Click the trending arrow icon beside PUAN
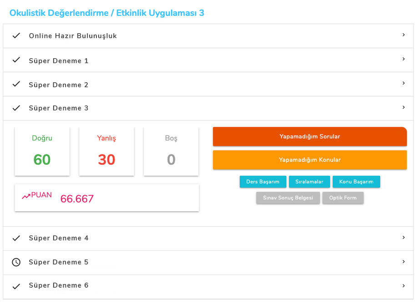This screenshot has height=304, width=418. pyautogui.click(x=26, y=196)
